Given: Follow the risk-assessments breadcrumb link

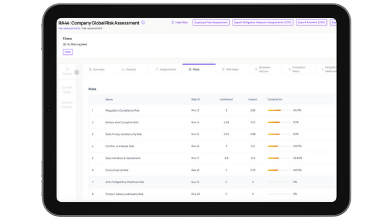Looking at the screenshot, I should point(69,29).
